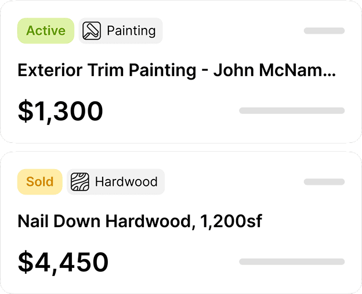Click the $1,300 price amount

(x=60, y=111)
